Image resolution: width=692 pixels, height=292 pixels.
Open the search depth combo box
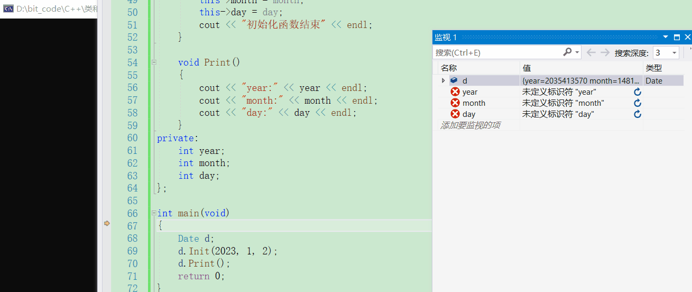(x=666, y=52)
